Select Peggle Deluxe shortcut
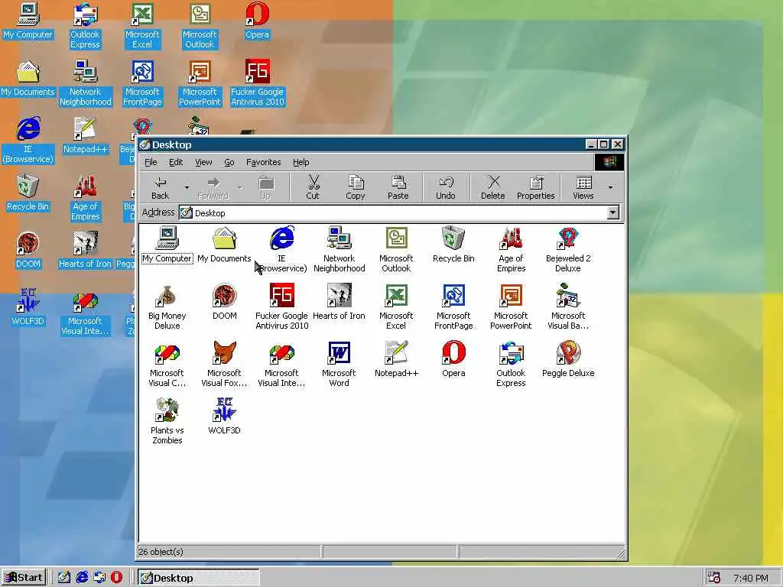Screen dimensions: 783x587 point(568,359)
